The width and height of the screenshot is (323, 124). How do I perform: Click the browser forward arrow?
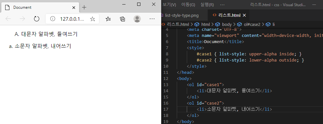tap(22, 19)
